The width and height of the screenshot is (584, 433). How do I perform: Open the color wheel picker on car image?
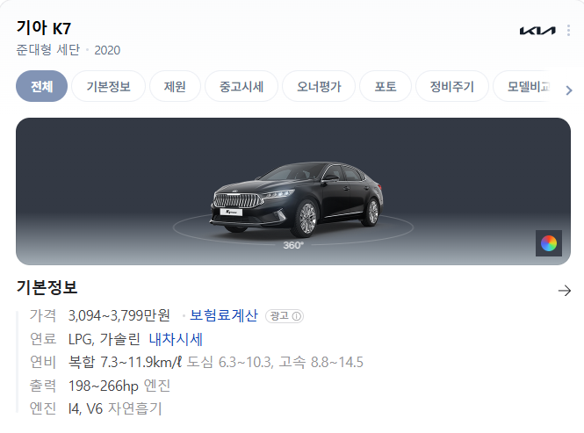[549, 243]
